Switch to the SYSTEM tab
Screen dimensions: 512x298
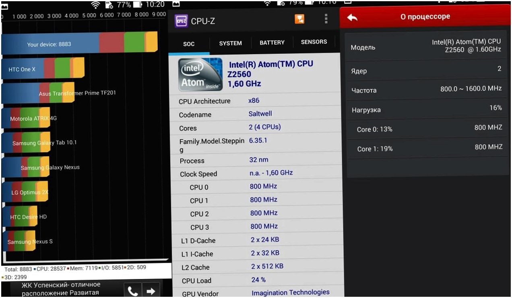[x=231, y=43]
